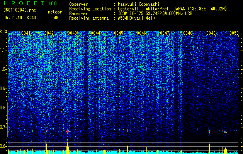Click the 0848 time marker
243x154 pixels.
(x=188, y=33)
